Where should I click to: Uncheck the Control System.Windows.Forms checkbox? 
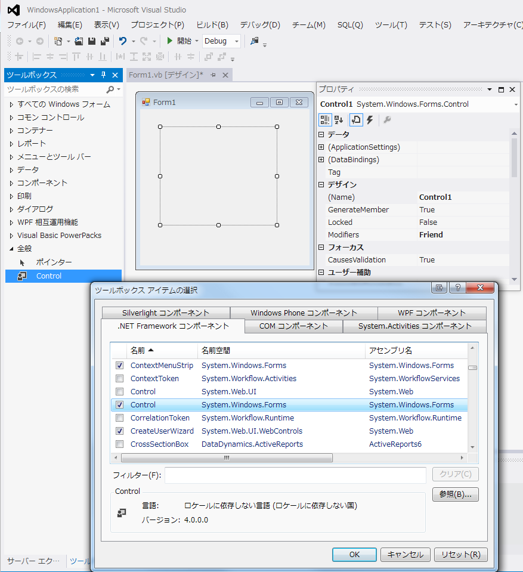coord(119,404)
